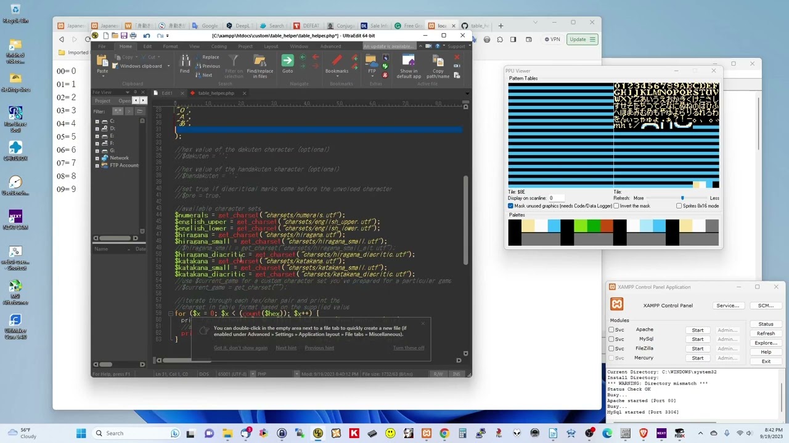Click the XAMPP Service... button
789x443 pixels.
tap(727, 306)
